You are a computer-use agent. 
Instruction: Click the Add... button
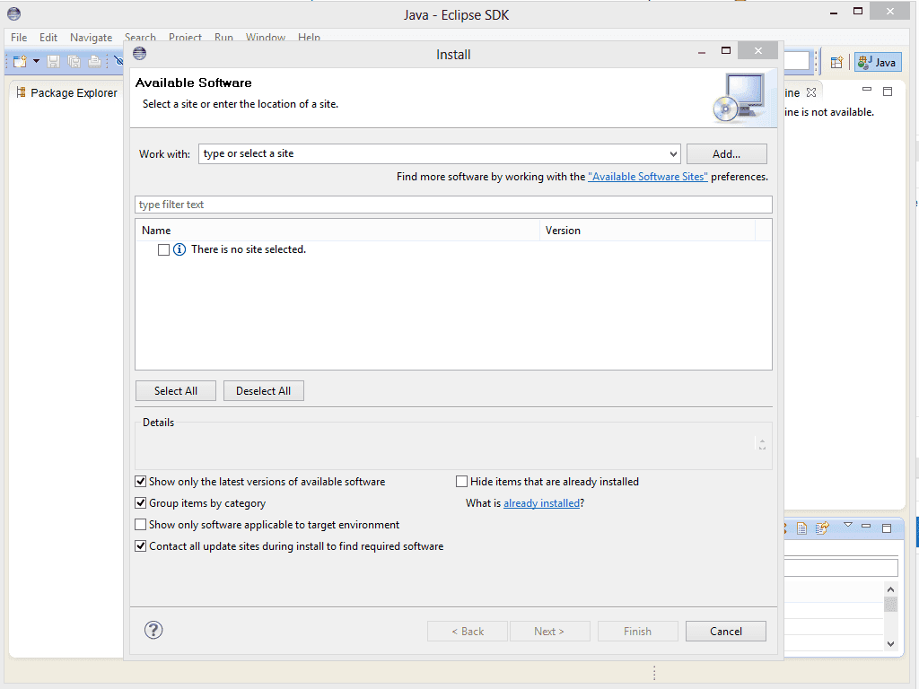(726, 154)
